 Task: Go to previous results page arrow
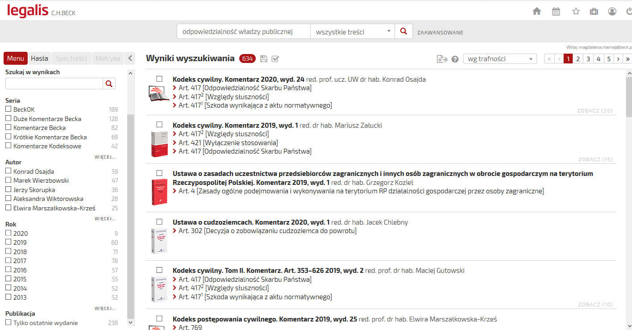(559, 59)
